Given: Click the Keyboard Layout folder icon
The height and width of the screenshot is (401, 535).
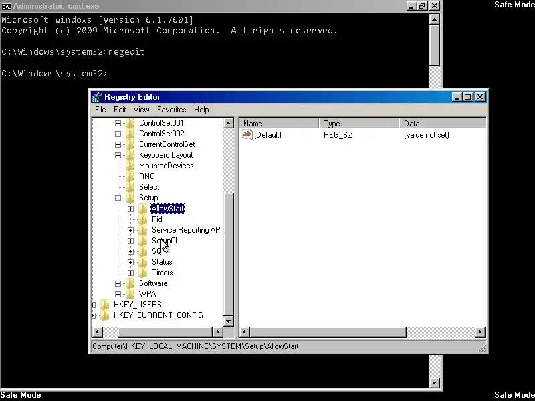Looking at the screenshot, I should pos(130,155).
